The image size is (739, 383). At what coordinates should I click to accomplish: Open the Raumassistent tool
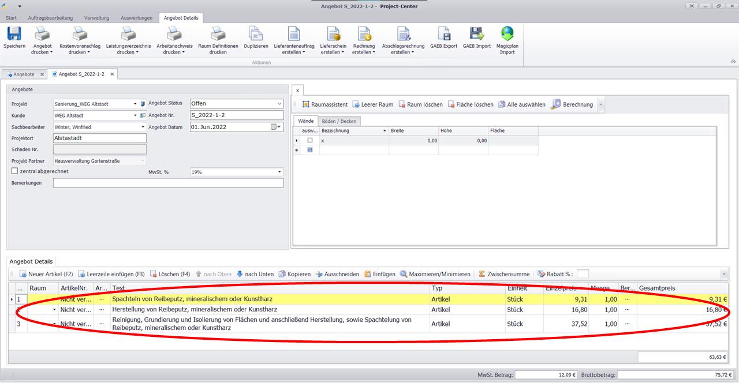coord(324,104)
